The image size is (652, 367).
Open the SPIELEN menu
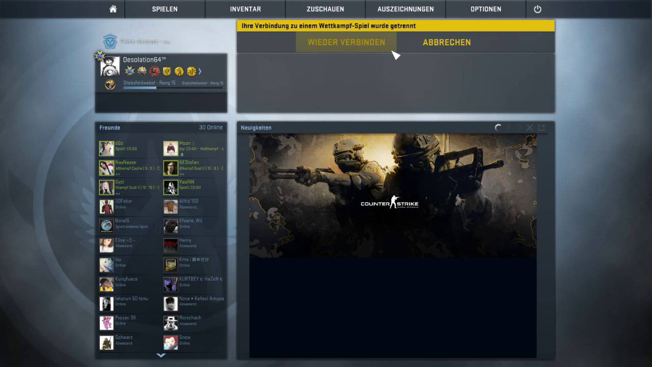pyautogui.click(x=165, y=9)
